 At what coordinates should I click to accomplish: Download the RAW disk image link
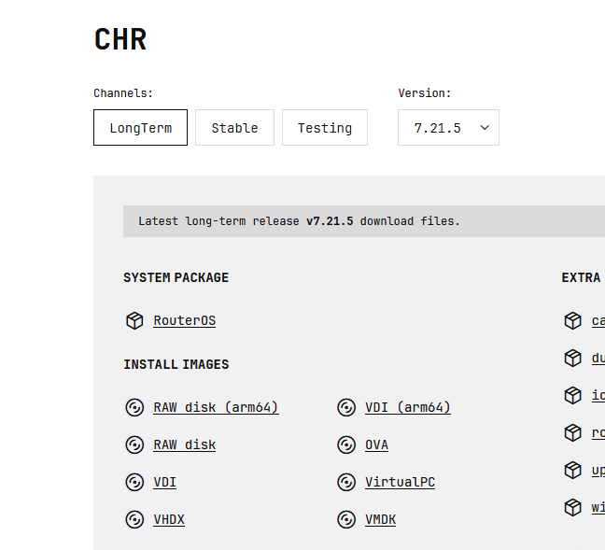point(185,445)
